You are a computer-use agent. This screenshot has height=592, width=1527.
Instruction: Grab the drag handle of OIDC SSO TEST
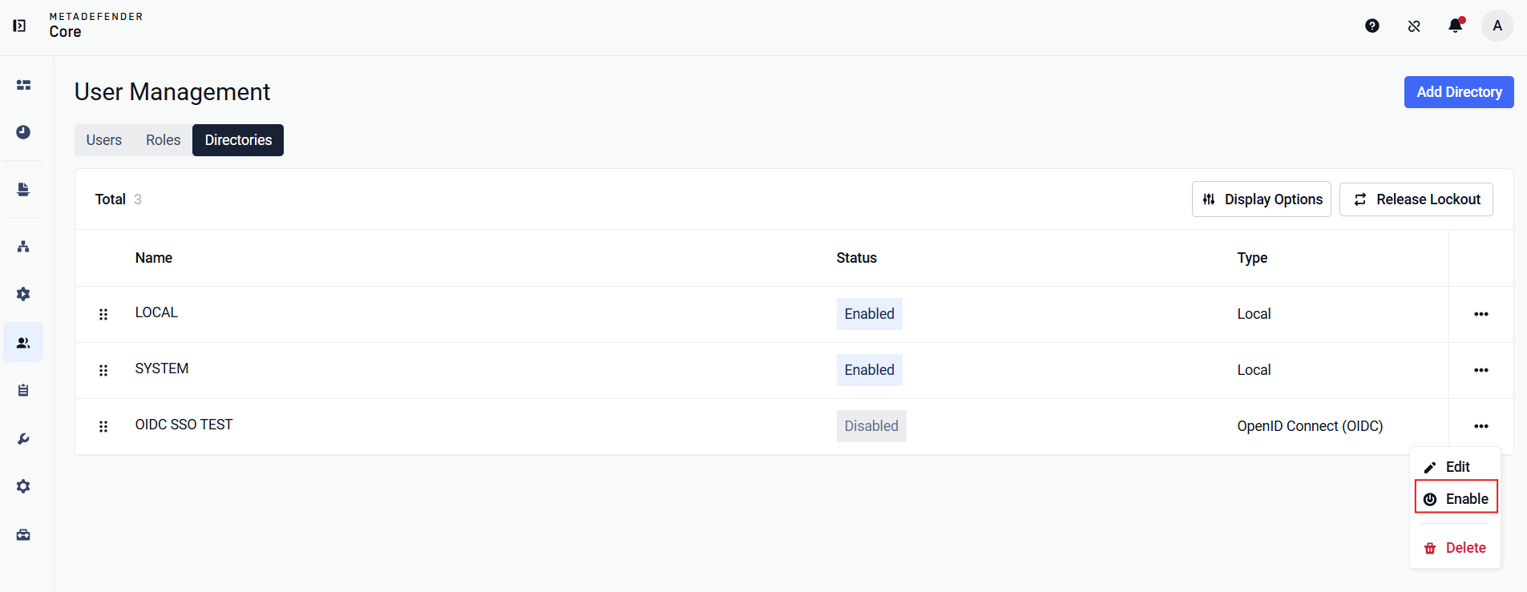pos(103,426)
